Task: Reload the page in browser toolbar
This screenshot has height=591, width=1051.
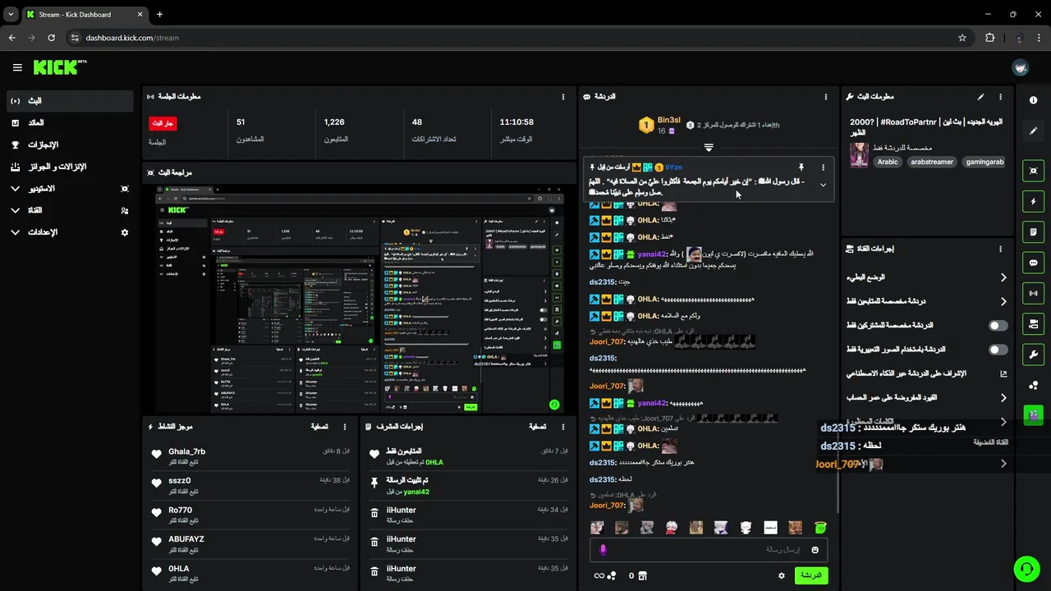Action: tap(51, 38)
